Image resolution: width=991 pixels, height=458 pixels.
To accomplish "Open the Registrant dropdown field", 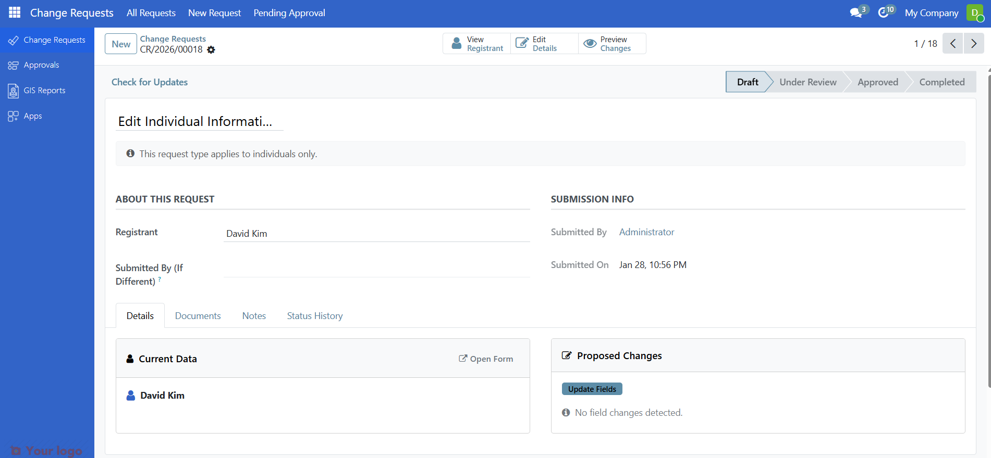I will tap(376, 234).
